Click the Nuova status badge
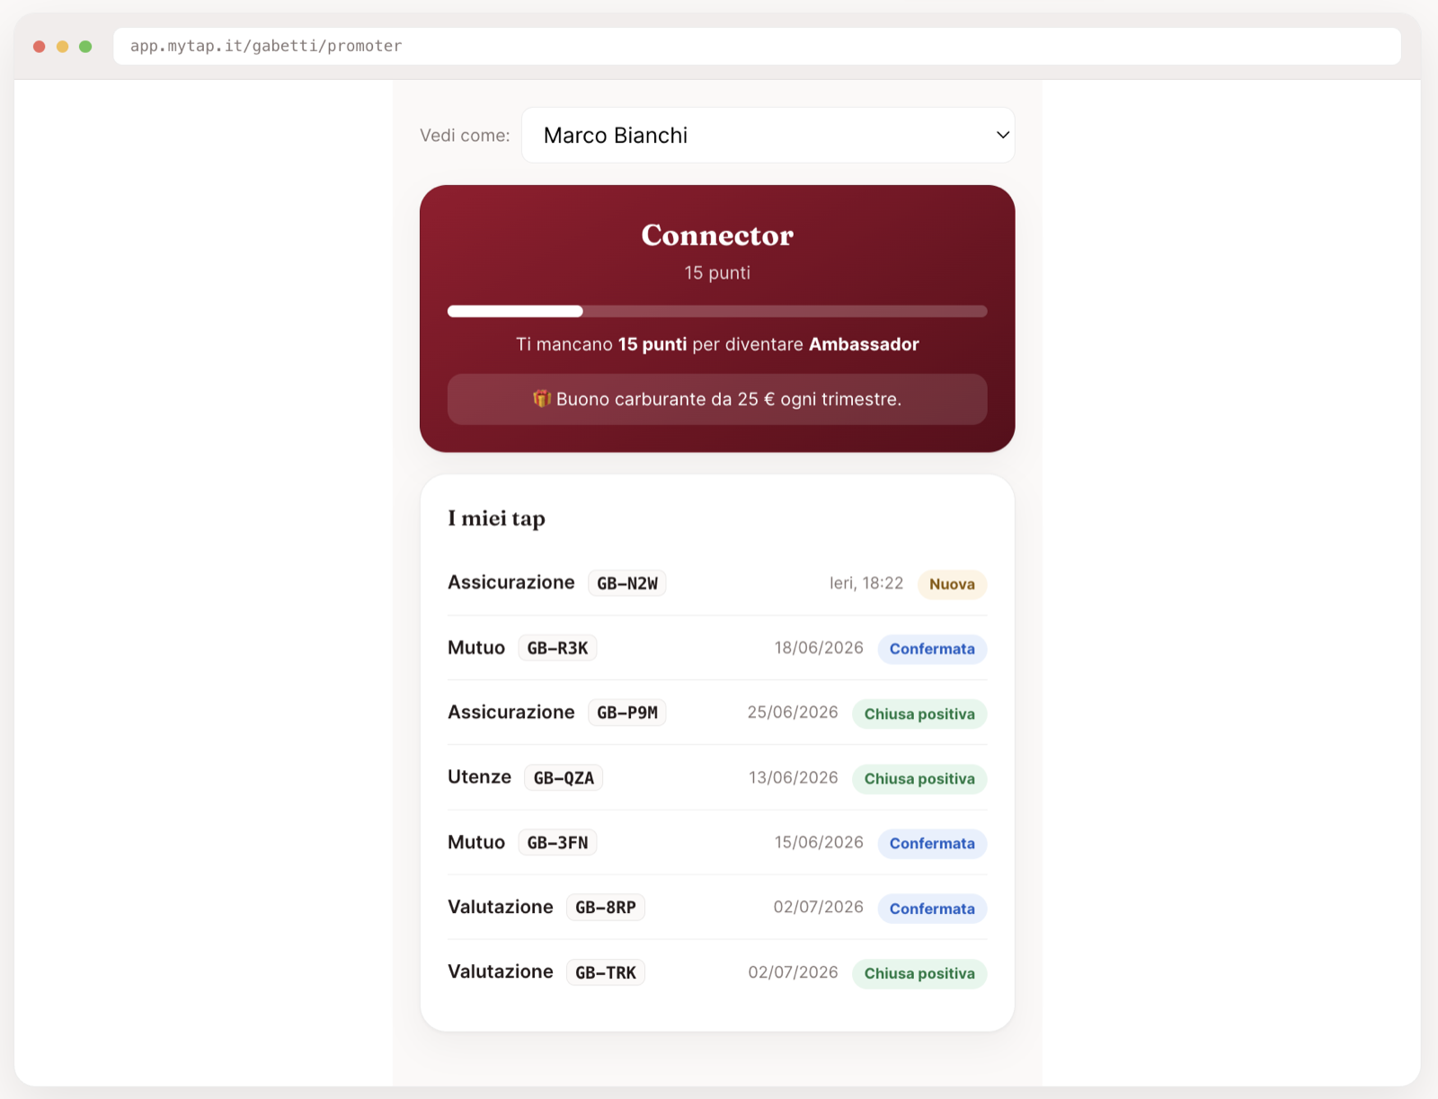The width and height of the screenshot is (1438, 1099). coord(952,584)
